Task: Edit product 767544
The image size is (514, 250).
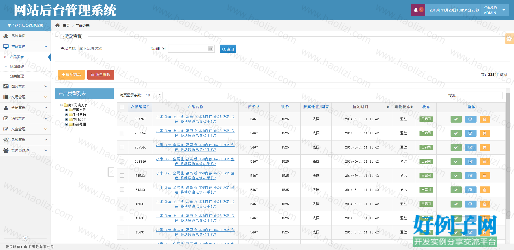Action: pos(471,147)
